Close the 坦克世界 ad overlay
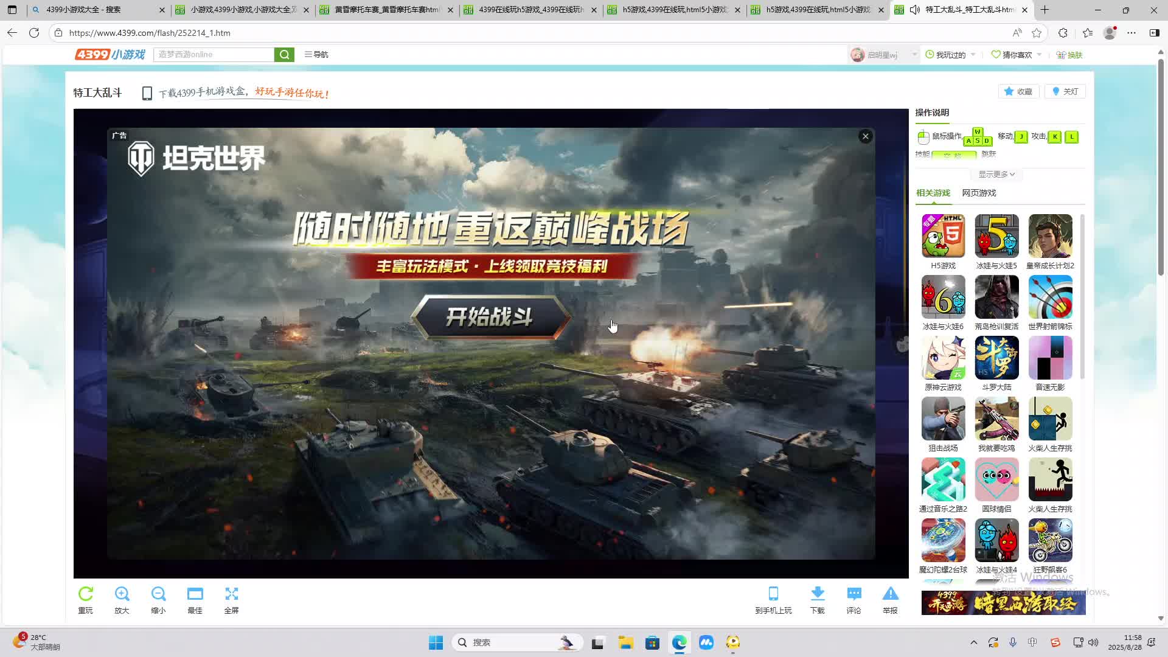1168x657 pixels. 865,136
